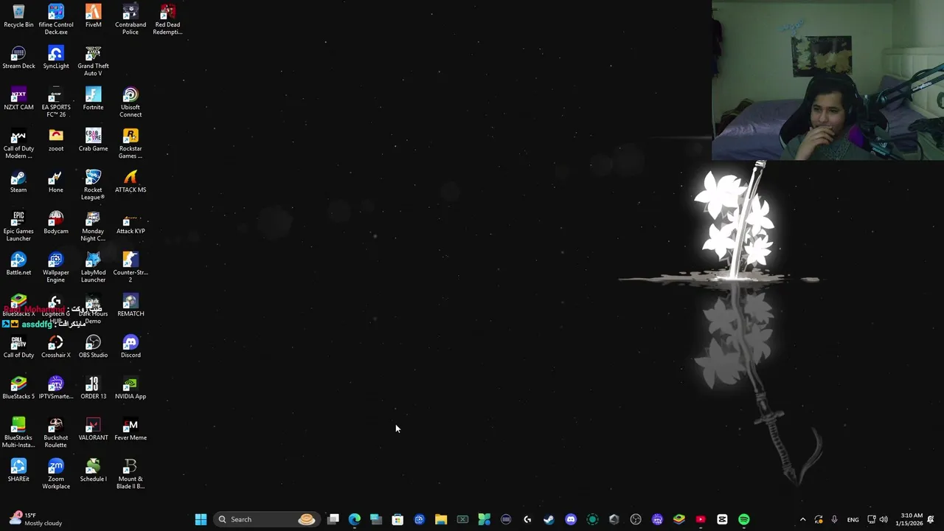Open the Schedule I desktop shortcut
The height and width of the screenshot is (531, 944).
point(93,471)
